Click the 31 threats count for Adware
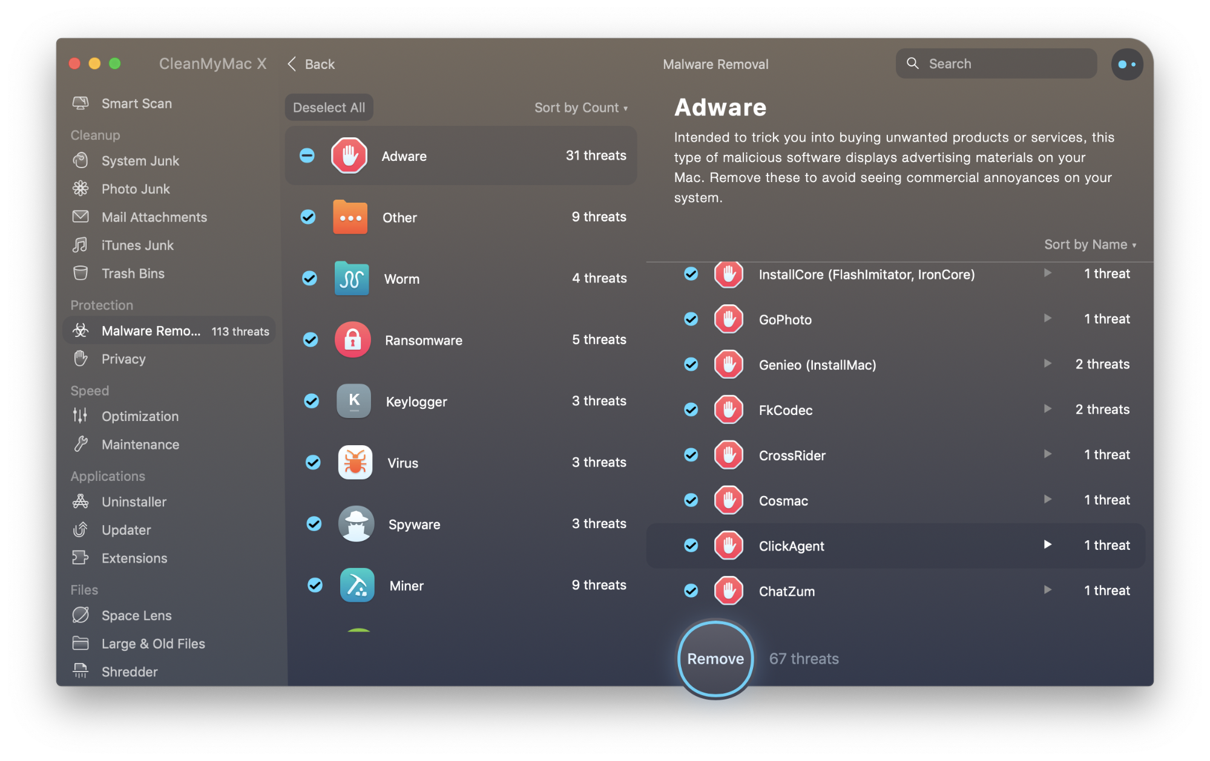Image resolution: width=1210 pixels, height=761 pixels. point(596,155)
